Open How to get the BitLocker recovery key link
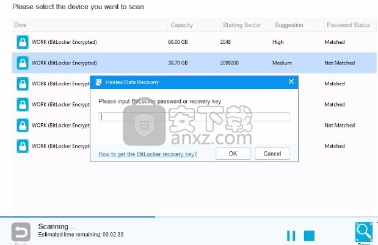Screen dimensions: 378x245 [x=148, y=154]
